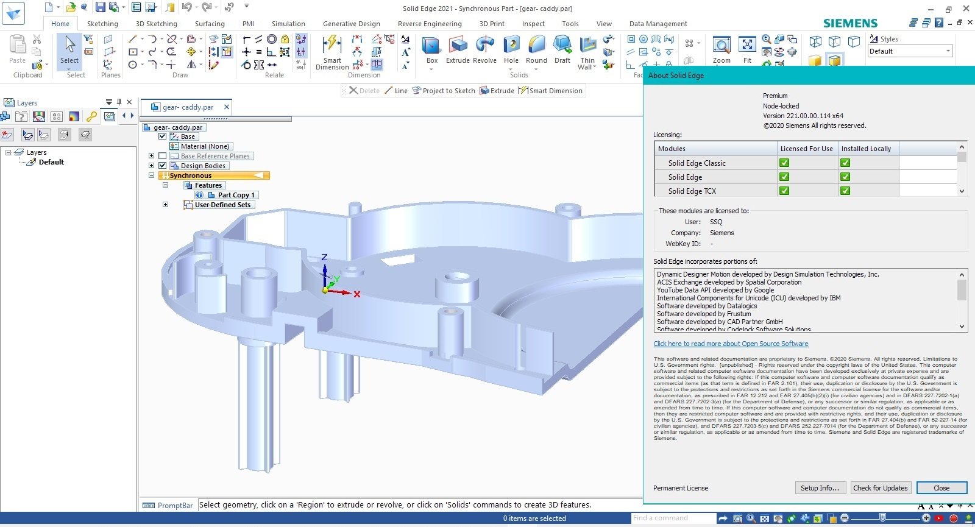Collapse the Synchronous tree node

coord(151,175)
